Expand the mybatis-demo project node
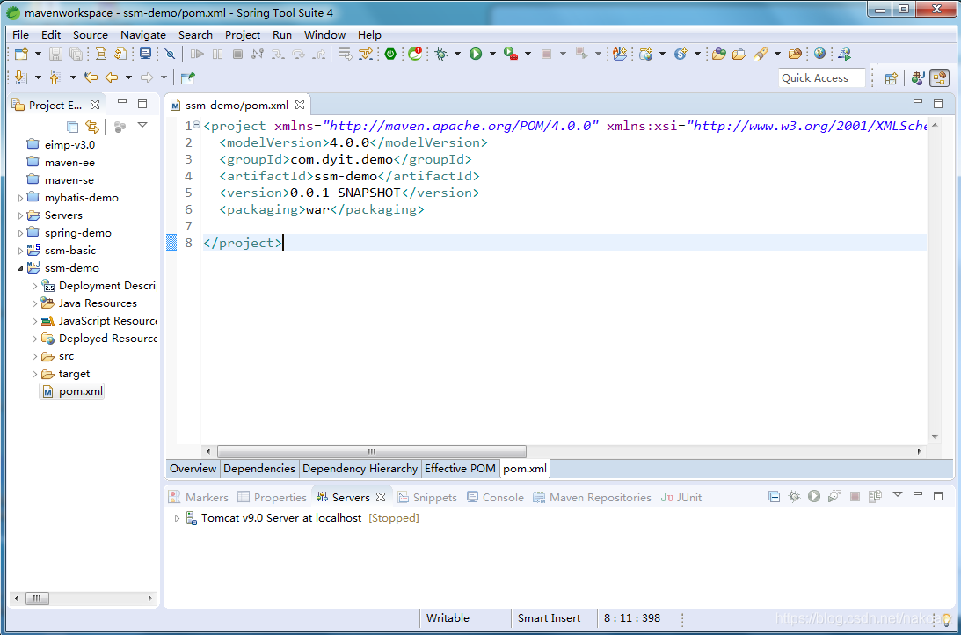This screenshot has width=961, height=635. (x=21, y=198)
